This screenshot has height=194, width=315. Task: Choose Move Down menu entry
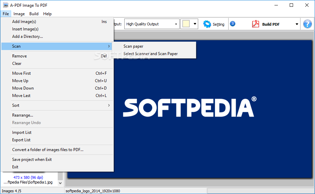pos(57,88)
